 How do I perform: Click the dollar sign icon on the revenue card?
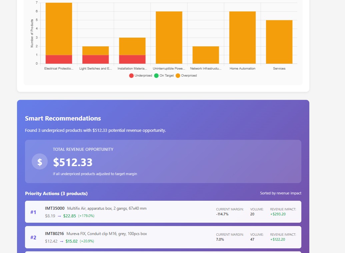(40, 161)
